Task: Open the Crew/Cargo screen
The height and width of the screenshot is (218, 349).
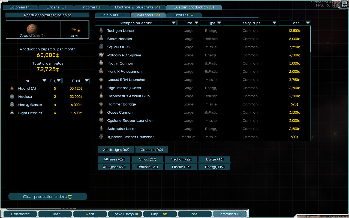Action: (125, 214)
